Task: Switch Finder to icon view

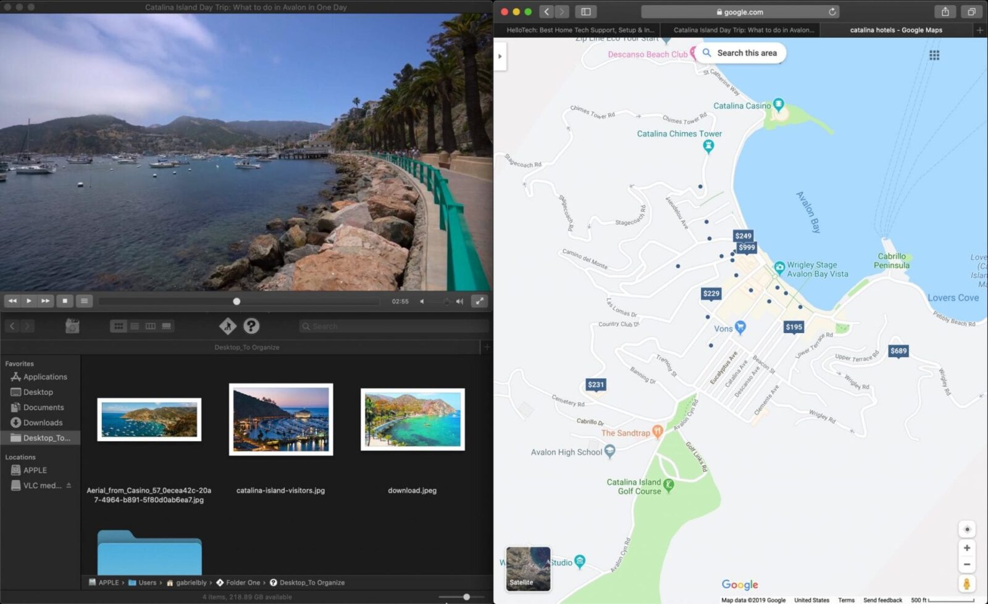Action: tap(119, 326)
